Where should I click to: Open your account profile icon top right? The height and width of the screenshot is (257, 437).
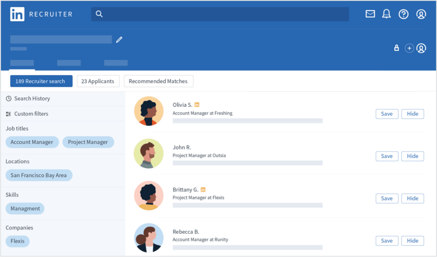coord(421,14)
